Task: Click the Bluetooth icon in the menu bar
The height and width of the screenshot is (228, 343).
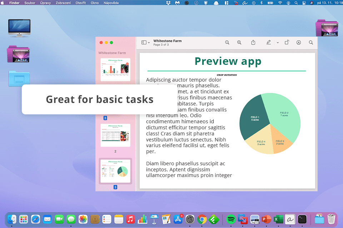Action: 262,3
